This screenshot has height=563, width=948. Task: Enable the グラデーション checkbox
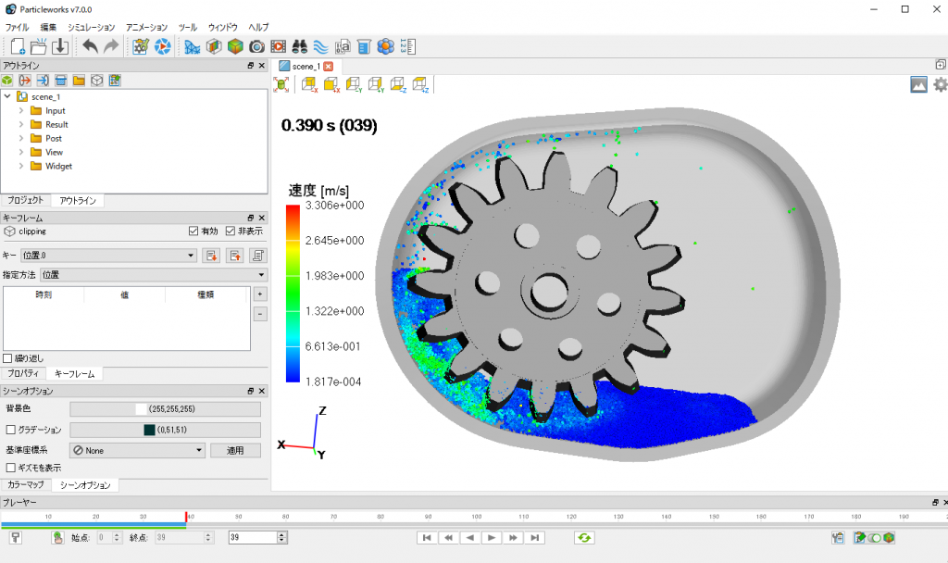click(10, 430)
